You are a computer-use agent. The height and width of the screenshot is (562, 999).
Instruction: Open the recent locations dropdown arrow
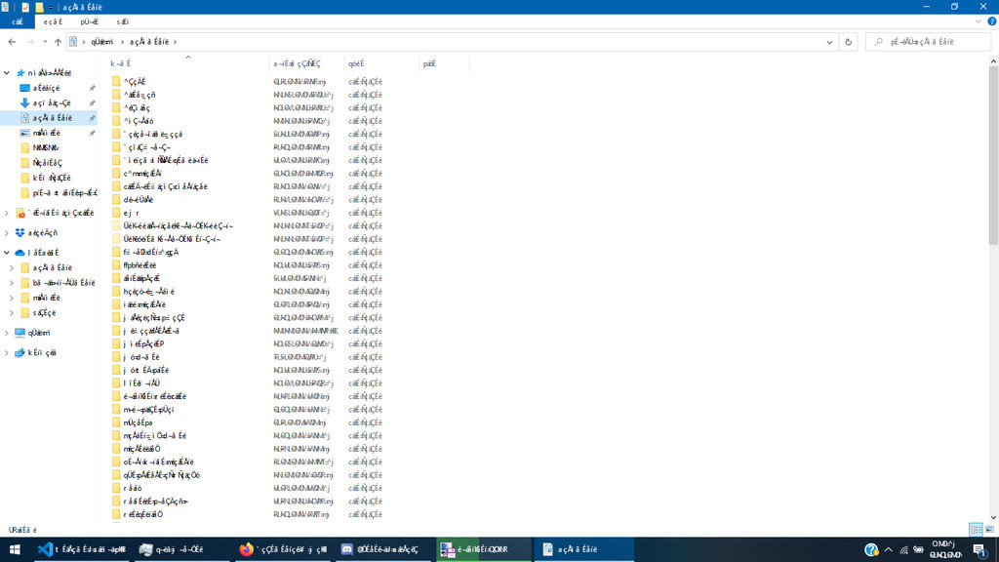[45, 42]
